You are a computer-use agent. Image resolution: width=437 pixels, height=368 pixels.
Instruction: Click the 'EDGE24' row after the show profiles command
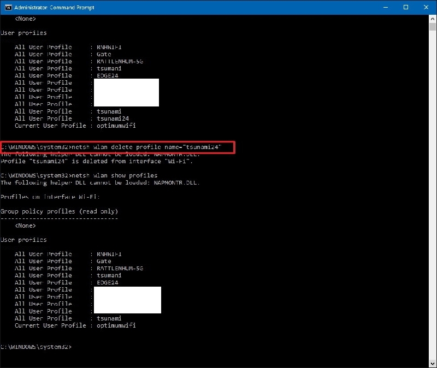point(66,282)
